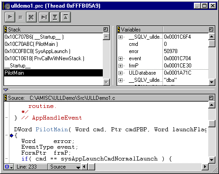Expand the __SQLV_ullde variable with value "dba"
The image size is (219, 174).
pyautogui.click(x=120, y=80)
